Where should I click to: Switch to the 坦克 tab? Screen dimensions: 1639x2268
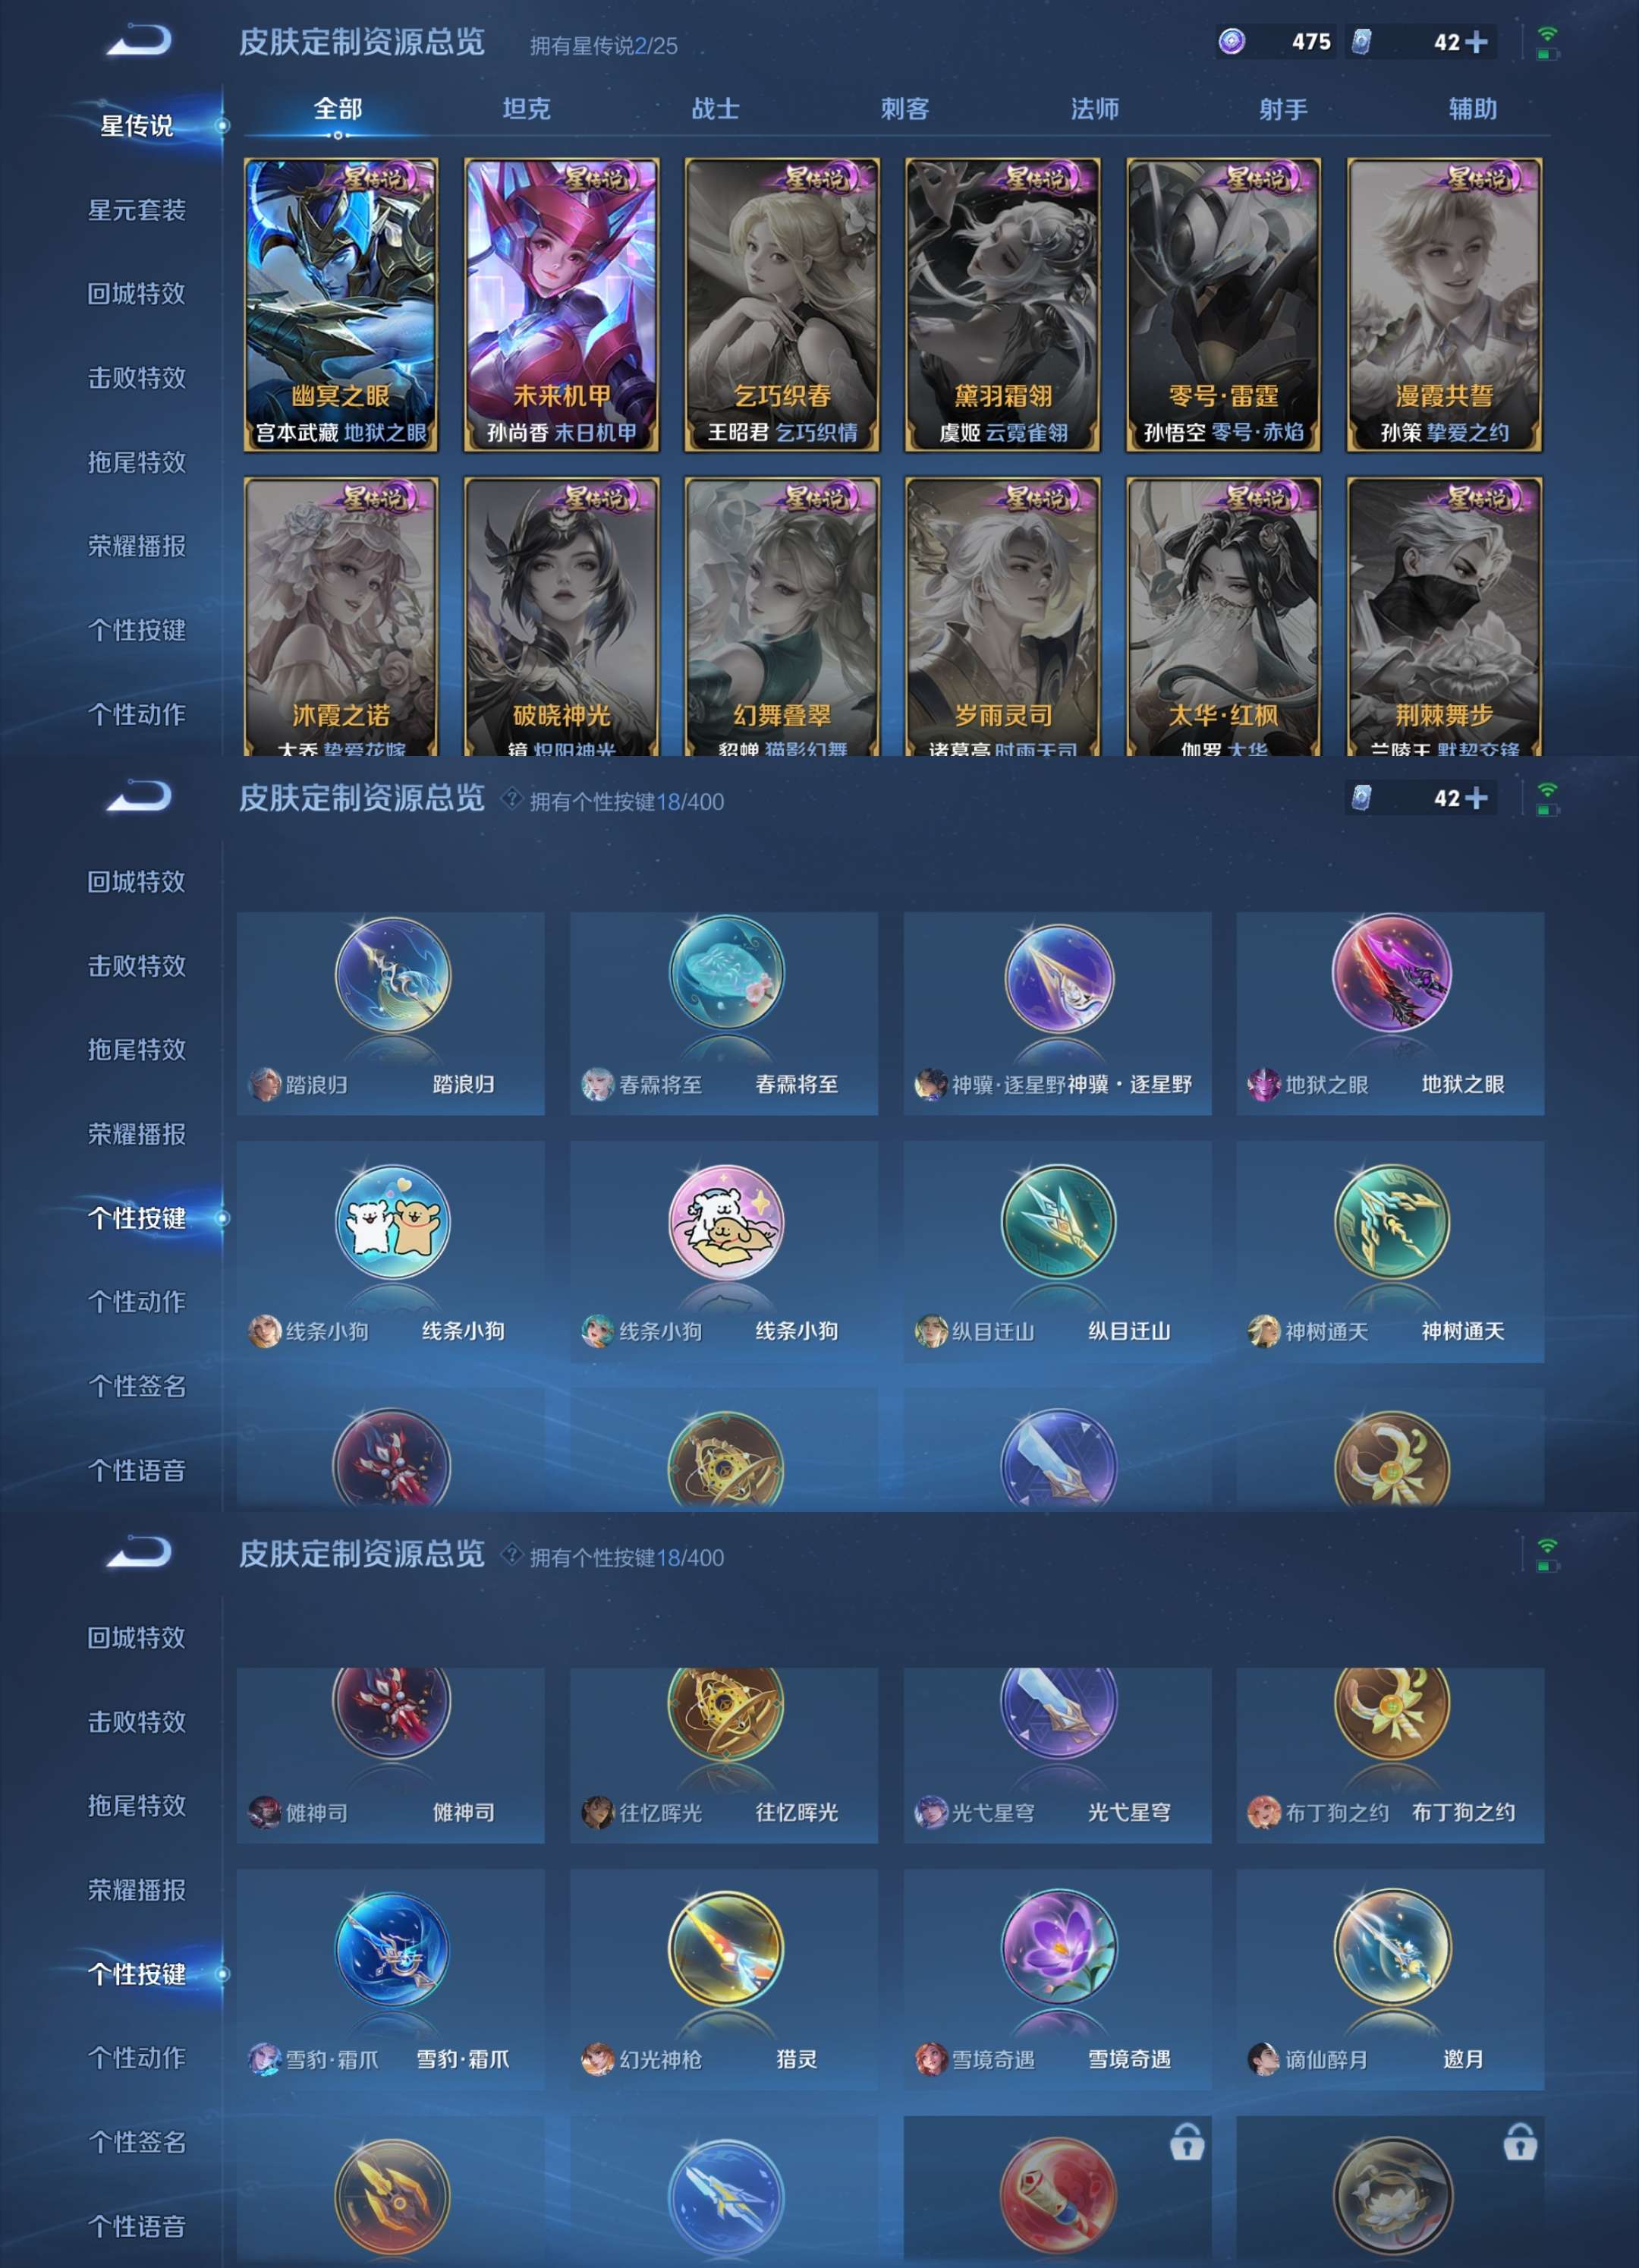527,109
